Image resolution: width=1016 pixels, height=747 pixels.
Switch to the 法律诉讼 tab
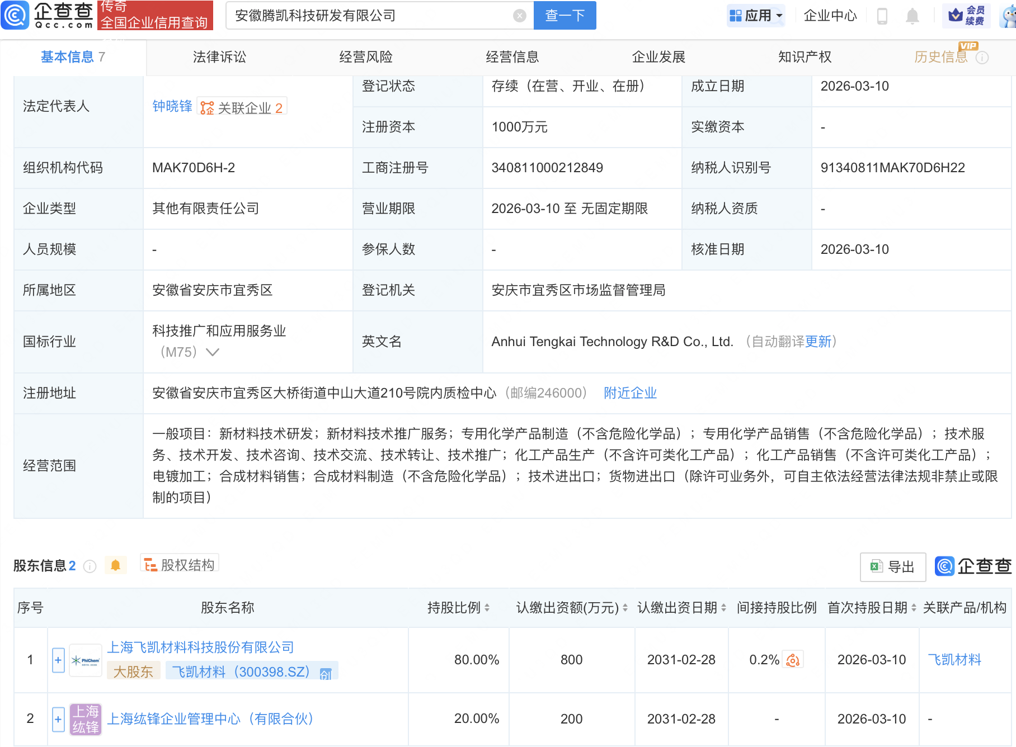pyautogui.click(x=219, y=56)
